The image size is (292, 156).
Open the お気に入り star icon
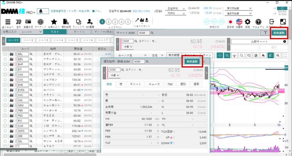(54, 22)
